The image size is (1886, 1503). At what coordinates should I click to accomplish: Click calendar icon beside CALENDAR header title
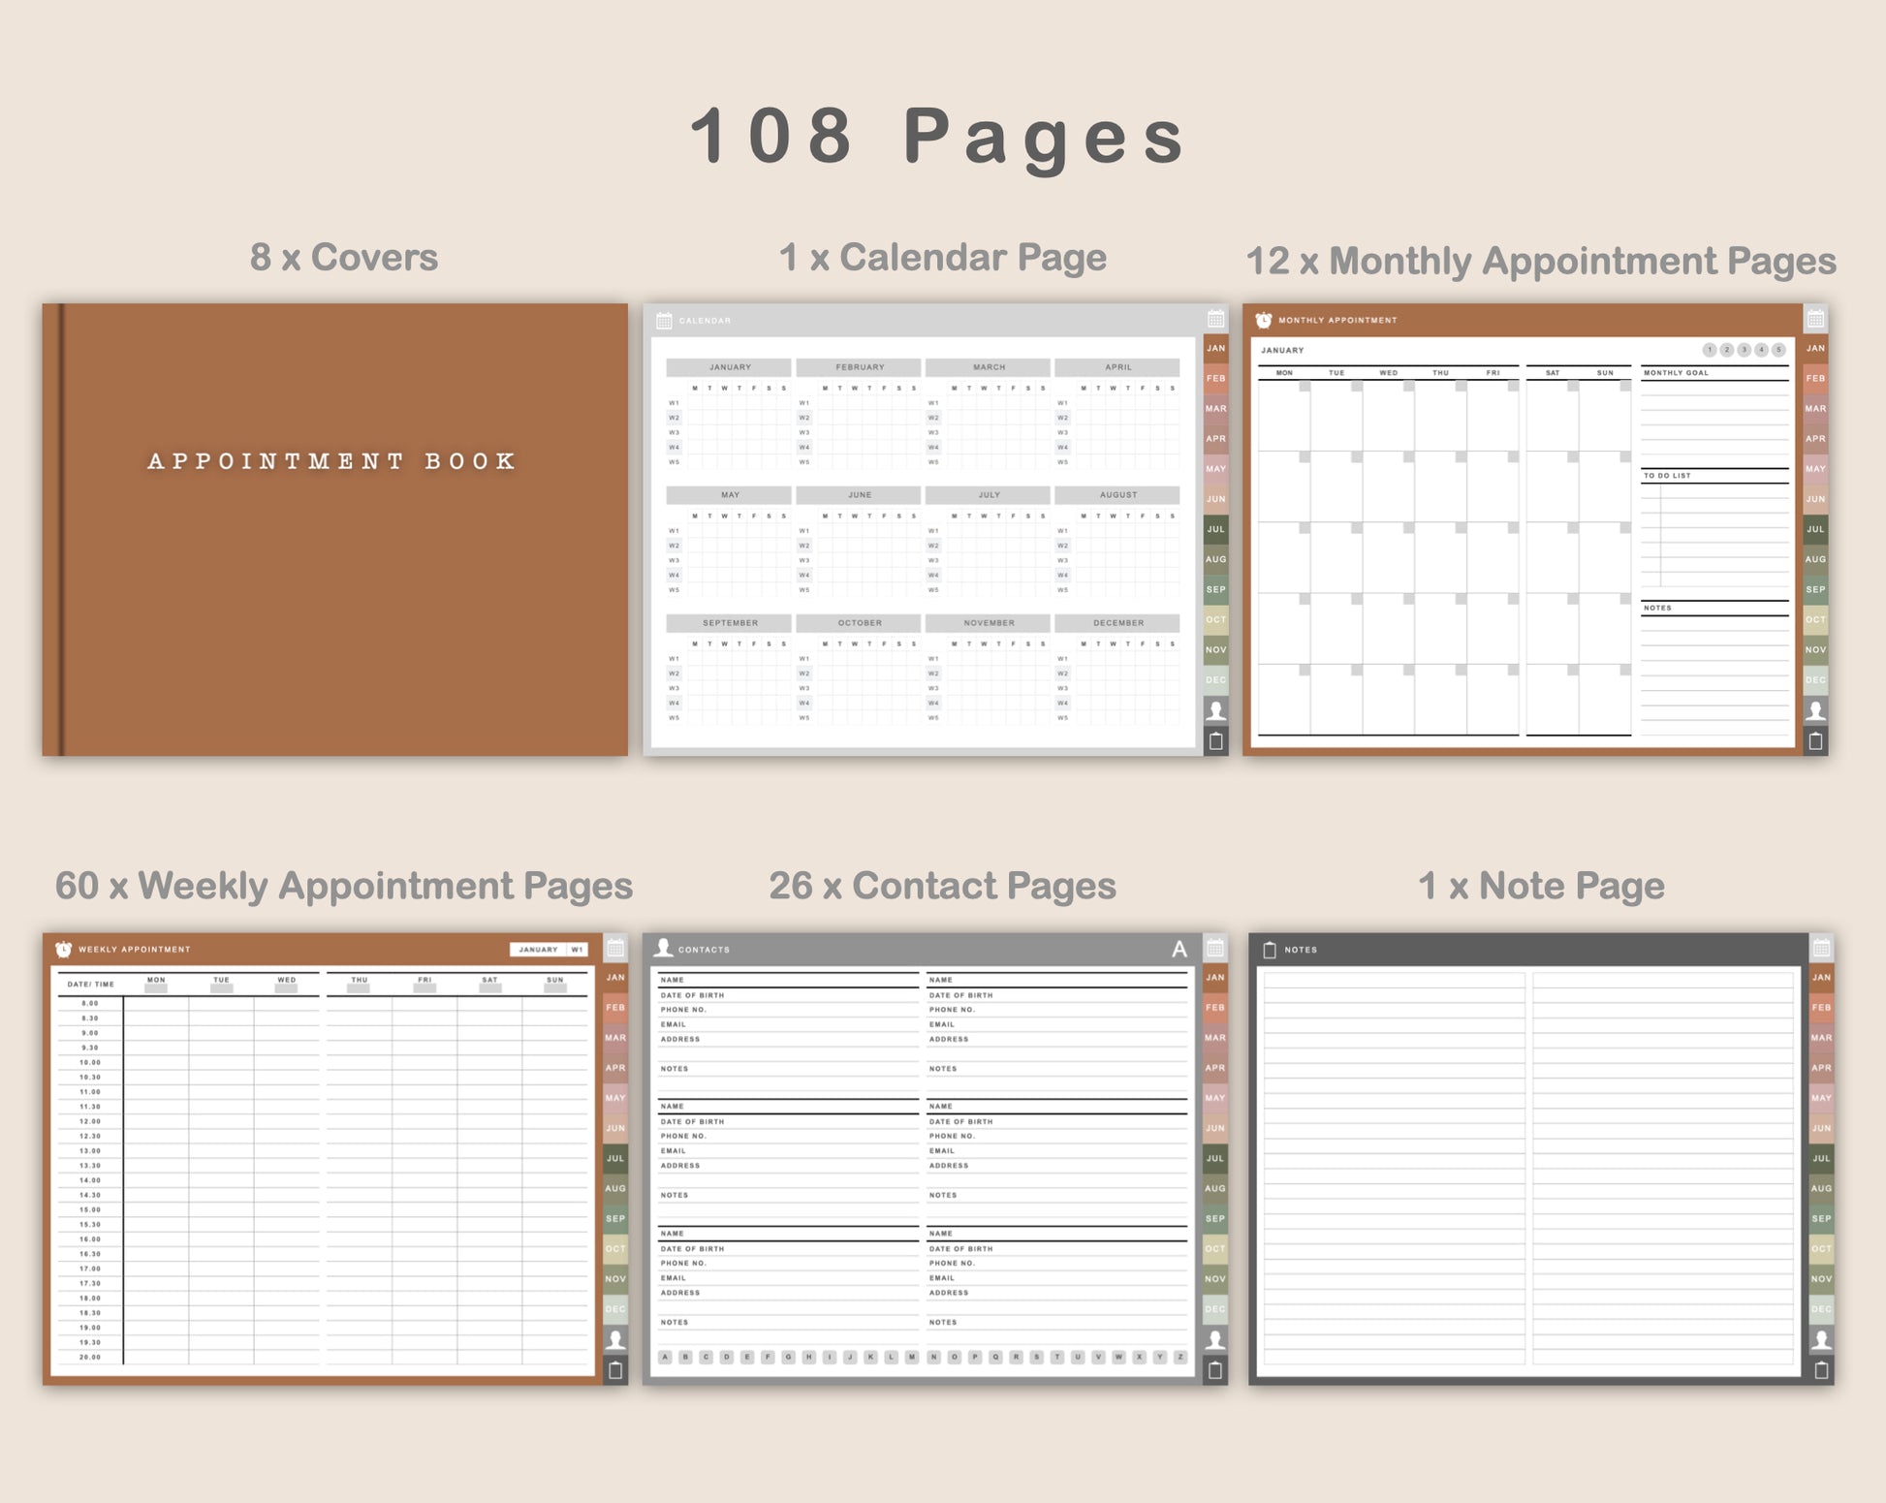[664, 321]
